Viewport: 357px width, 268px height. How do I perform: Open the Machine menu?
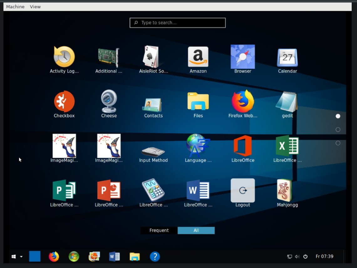[15, 7]
